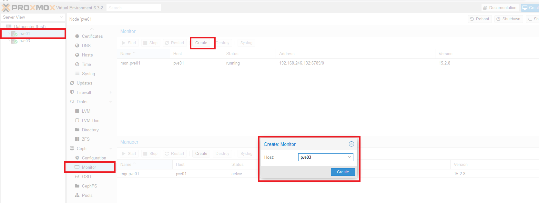Click the Firewall shield icon
Viewport: 539px width, 203px height.
click(x=72, y=92)
